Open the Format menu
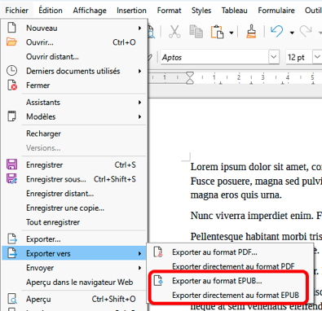322x311 pixels. (169, 11)
